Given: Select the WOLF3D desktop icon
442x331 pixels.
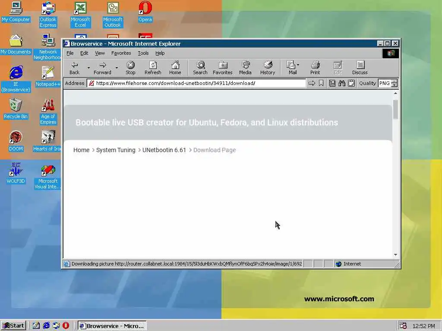Looking at the screenshot, I should coord(16,174).
